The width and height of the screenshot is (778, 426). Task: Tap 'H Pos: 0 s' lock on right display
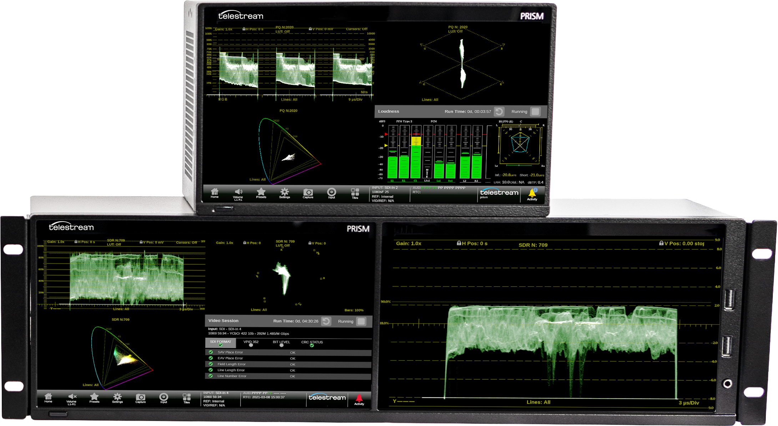472,243
